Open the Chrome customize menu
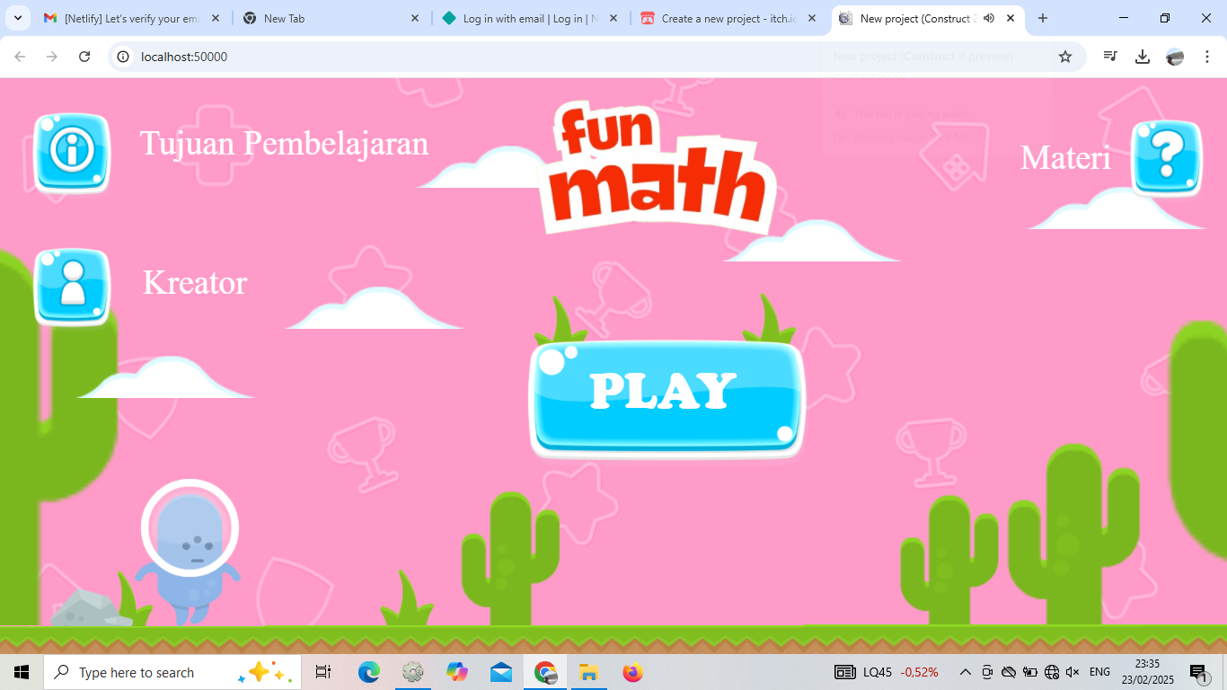This screenshot has width=1227, height=690. point(1207,56)
